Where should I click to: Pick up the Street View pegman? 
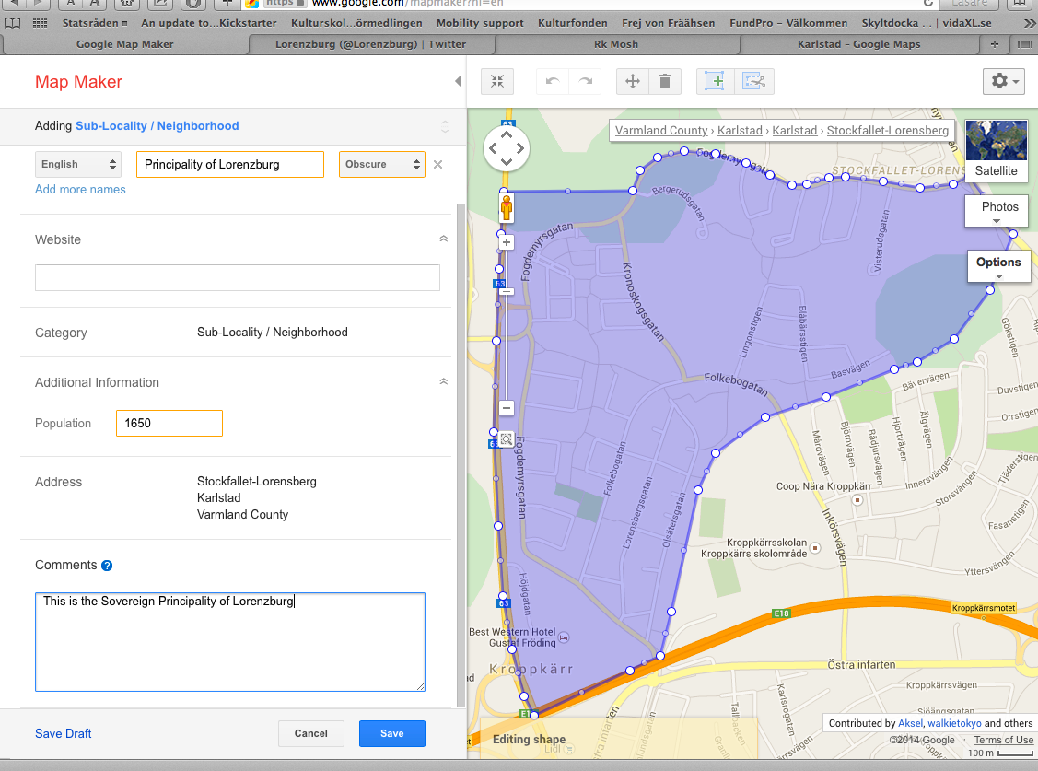click(x=507, y=208)
